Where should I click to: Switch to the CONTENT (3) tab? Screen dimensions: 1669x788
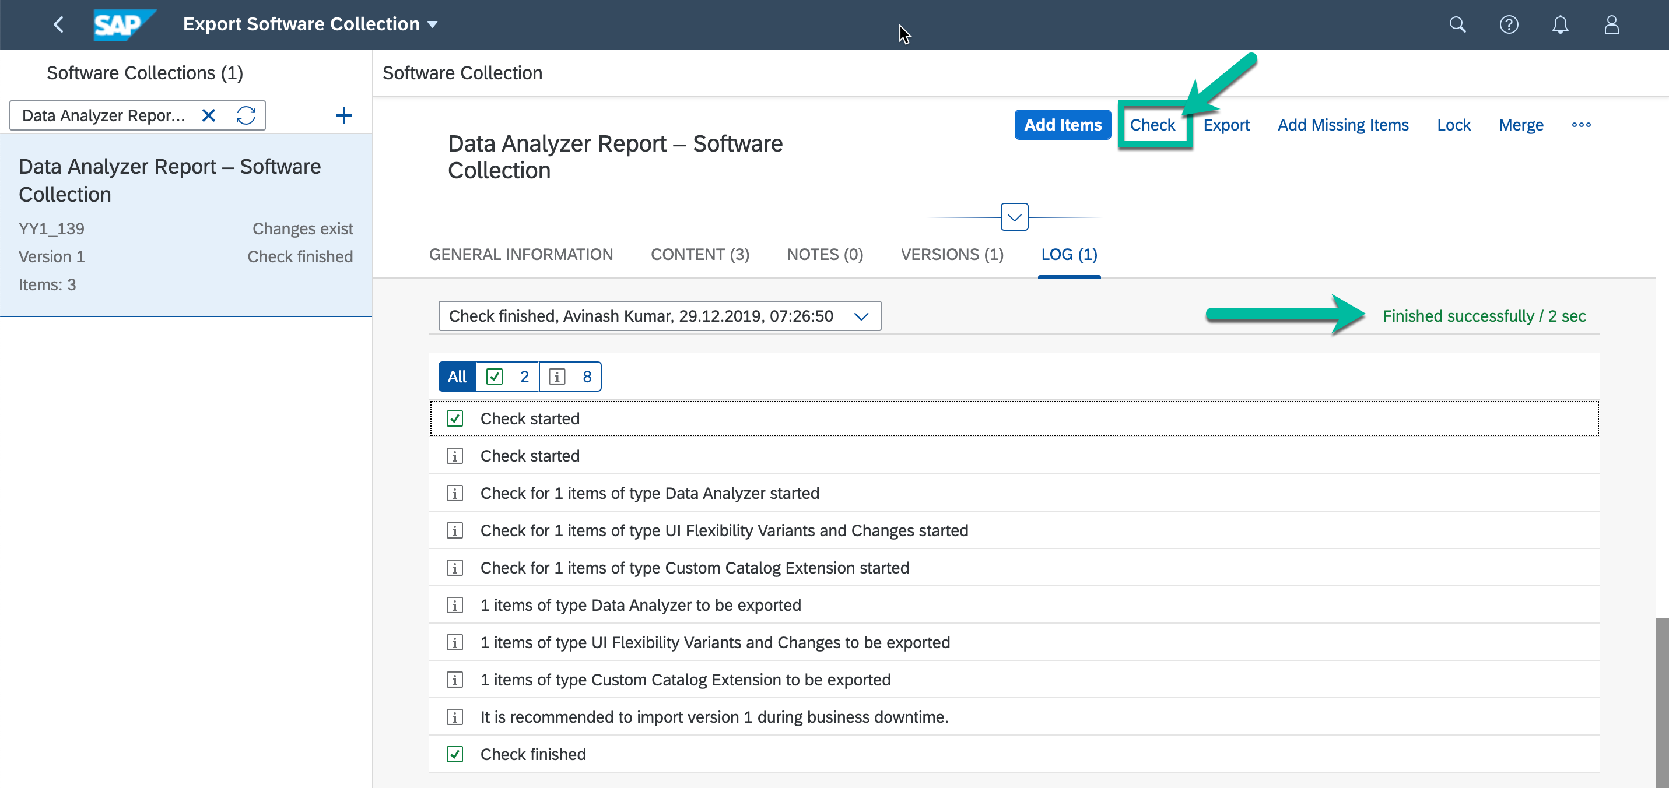pyautogui.click(x=700, y=255)
